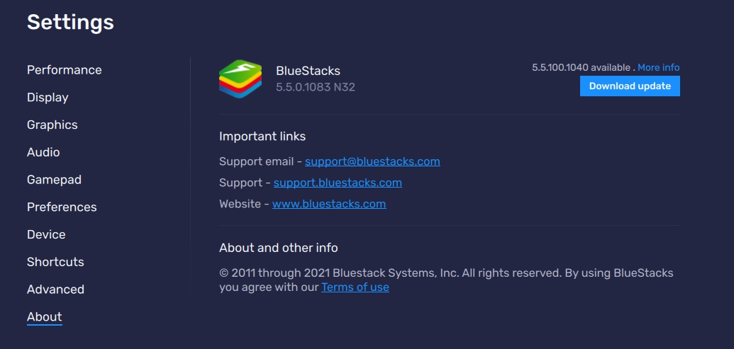Open the Shortcuts settings
Viewport: 734px width, 349px height.
click(55, 262)
